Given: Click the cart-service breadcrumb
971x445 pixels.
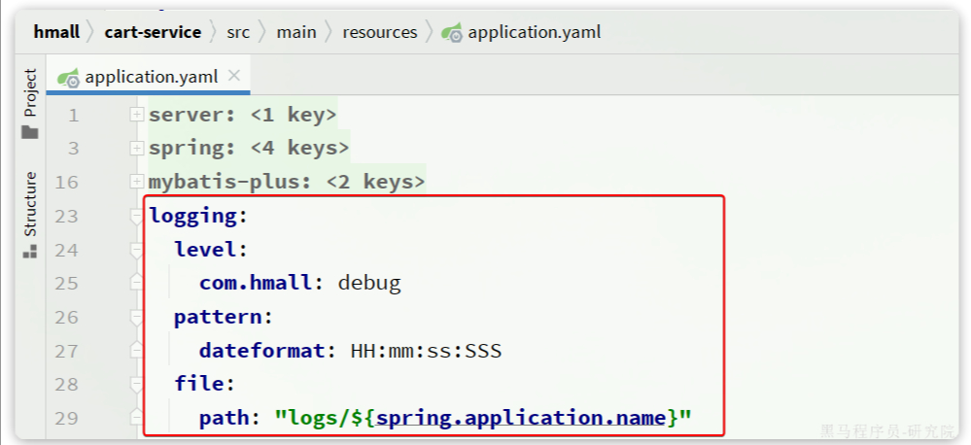Looking at the screenshot, I should tap(153, 32).
